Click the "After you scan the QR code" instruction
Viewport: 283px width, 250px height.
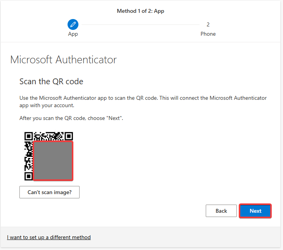(x=71, y=118)
